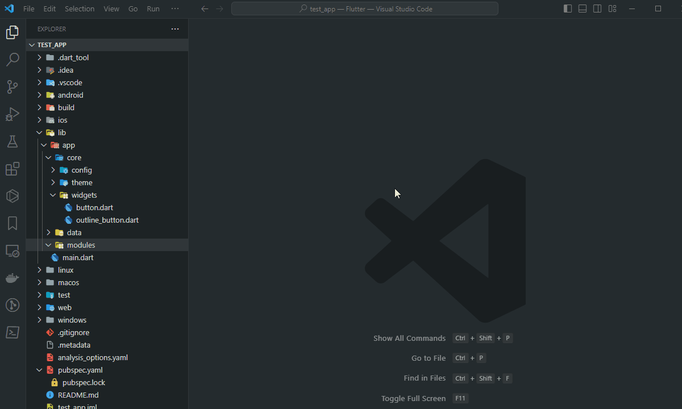Open main.dart file
Viewport: 682px width, 409px height.
[x=107, y=257]
